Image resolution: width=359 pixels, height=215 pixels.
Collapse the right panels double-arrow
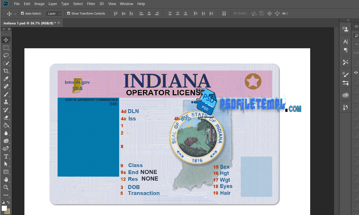pos(348,20)
